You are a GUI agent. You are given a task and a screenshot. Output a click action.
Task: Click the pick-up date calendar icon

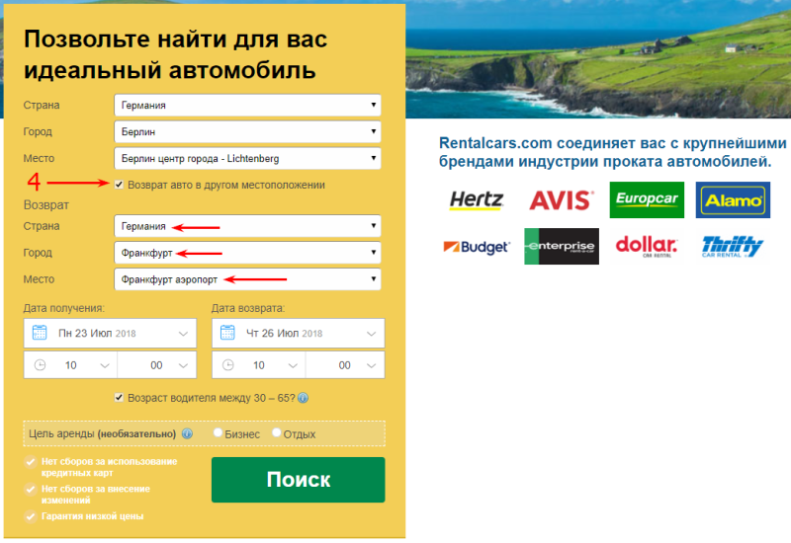[x=40, y=333]
